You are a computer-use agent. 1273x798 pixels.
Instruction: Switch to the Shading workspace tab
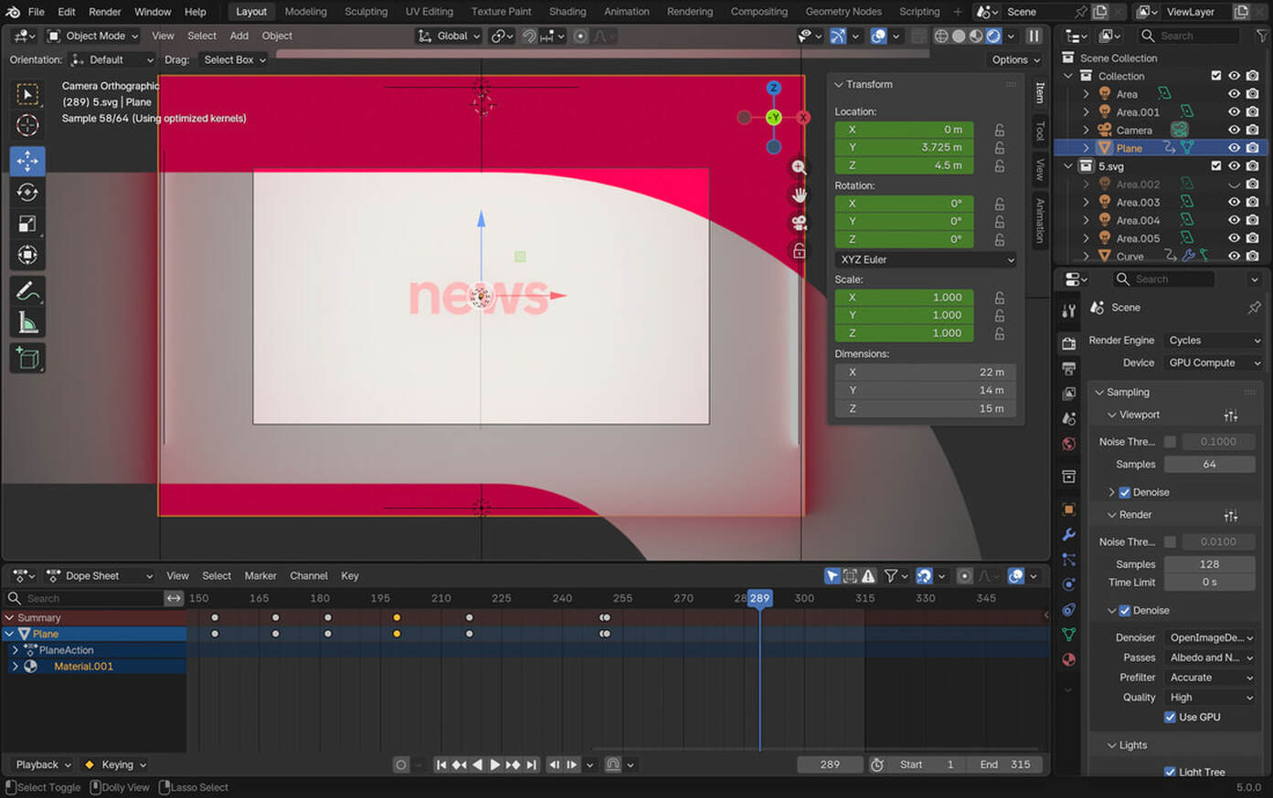(567, 12)
